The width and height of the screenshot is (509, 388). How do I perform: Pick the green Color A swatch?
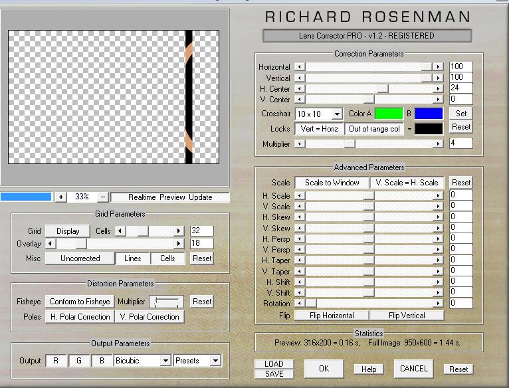389,114
